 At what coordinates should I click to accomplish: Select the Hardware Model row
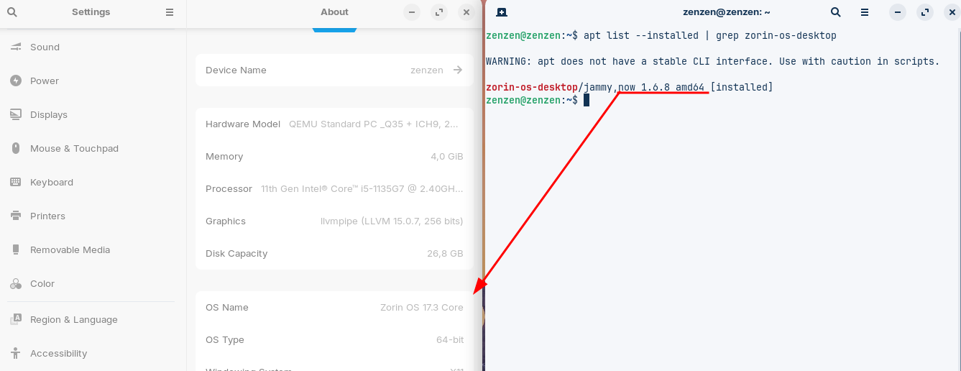(334, 124)
